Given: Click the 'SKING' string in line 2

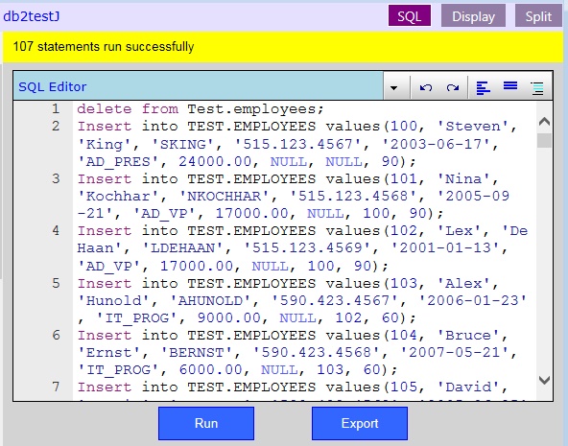Looking at the screenshot, I should pyautogui.click(x=182, y=144).
